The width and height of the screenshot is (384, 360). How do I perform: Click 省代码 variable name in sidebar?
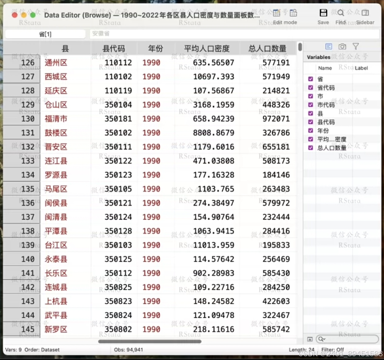tap(326, 87)
